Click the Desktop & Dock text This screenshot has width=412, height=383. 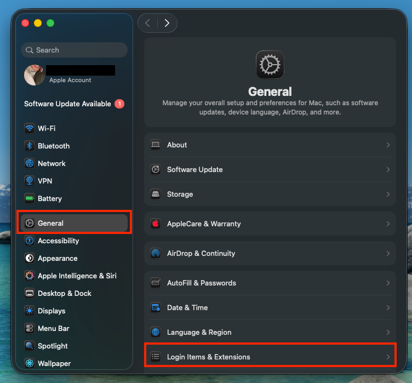point(65,293)
